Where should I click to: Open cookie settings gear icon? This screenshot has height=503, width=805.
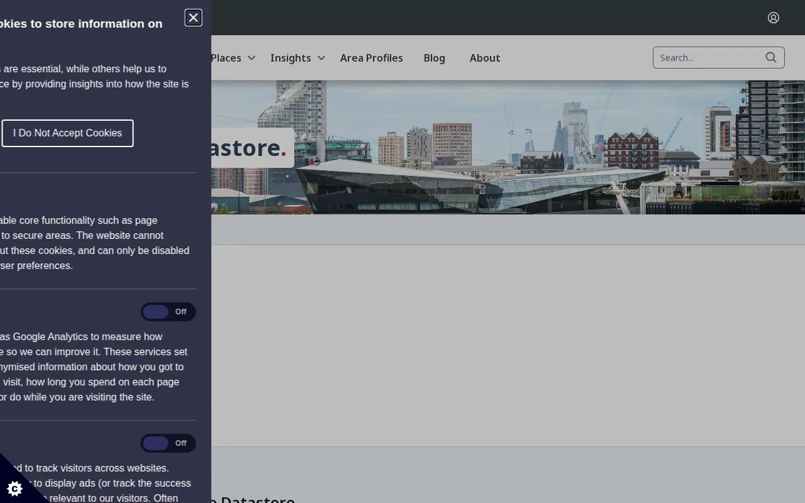pyautogui.click(x=15, y=489)
